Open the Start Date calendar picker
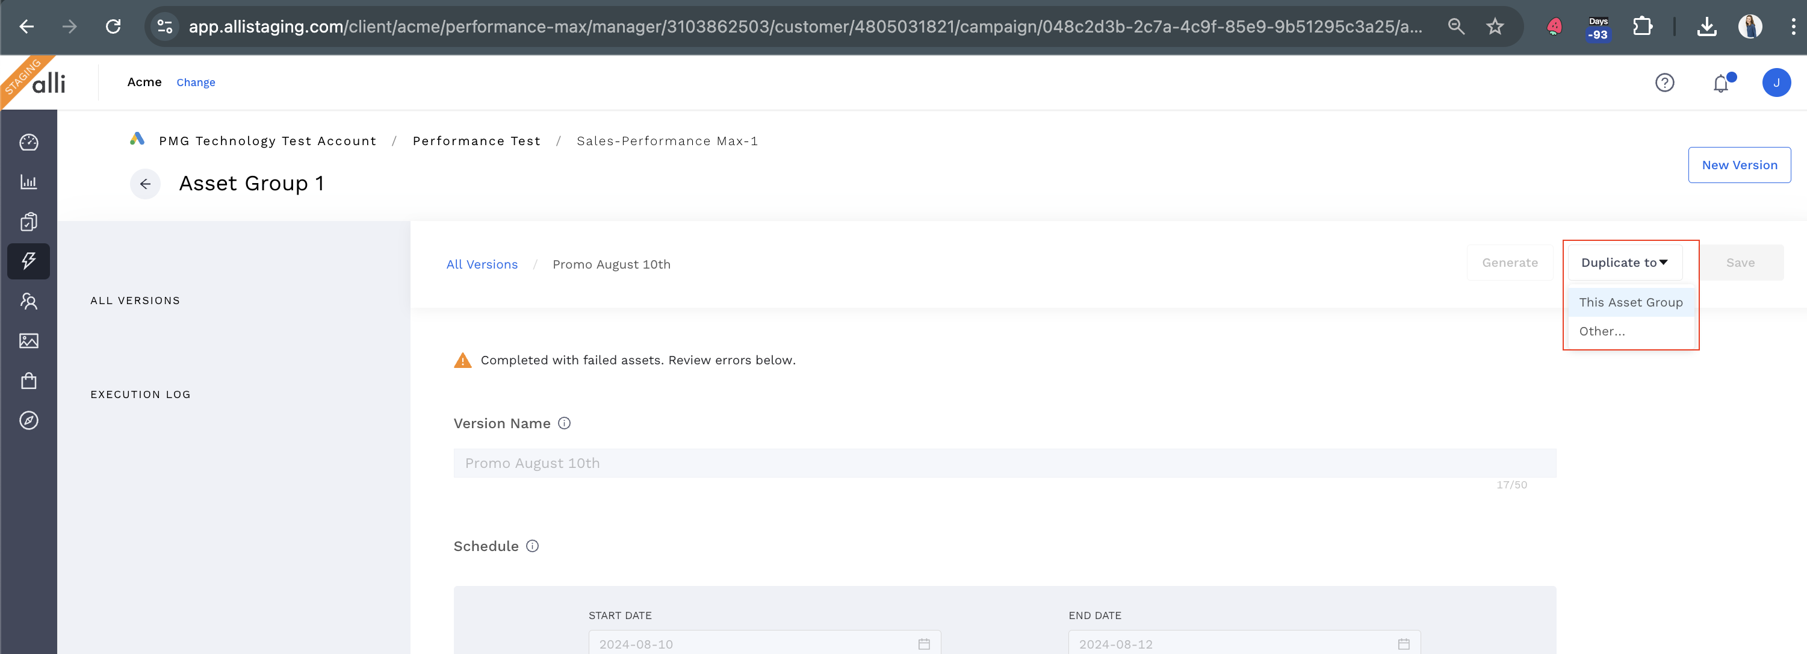Screen dimensions: 1807x654 924,644
